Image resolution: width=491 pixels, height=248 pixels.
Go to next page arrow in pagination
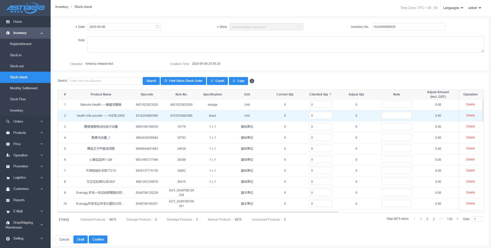tap(457, 219)
